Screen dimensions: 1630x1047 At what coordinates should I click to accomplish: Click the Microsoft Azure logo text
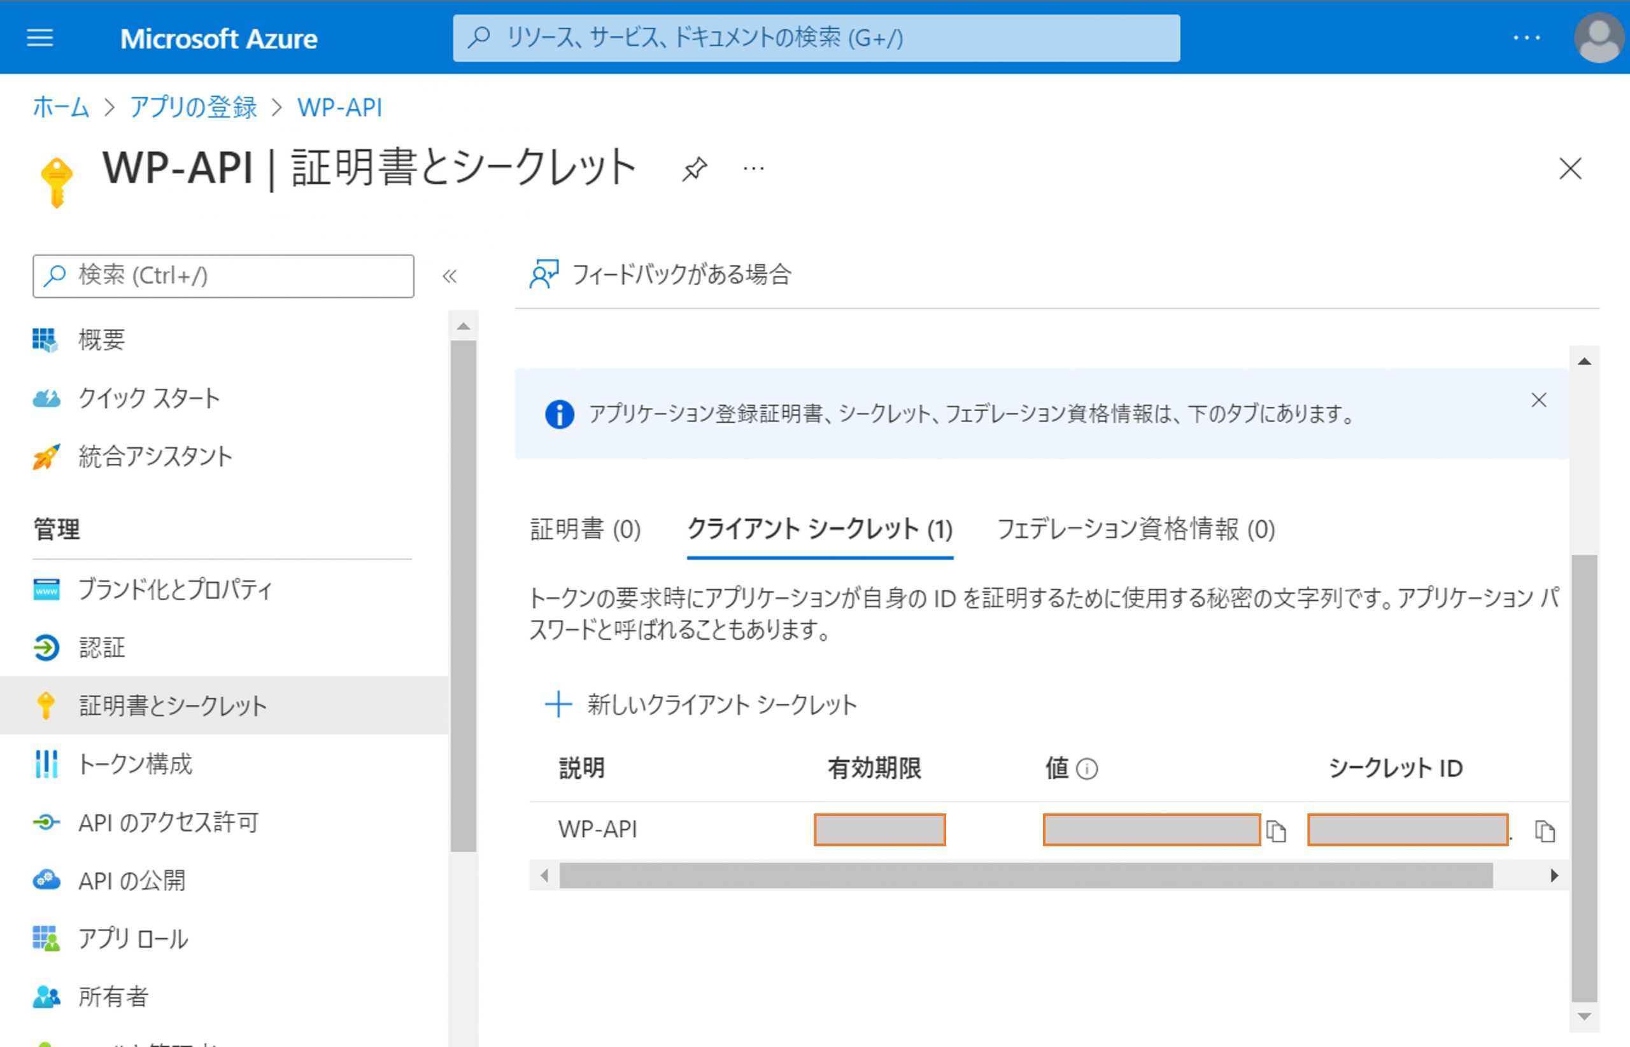point(218,39)
